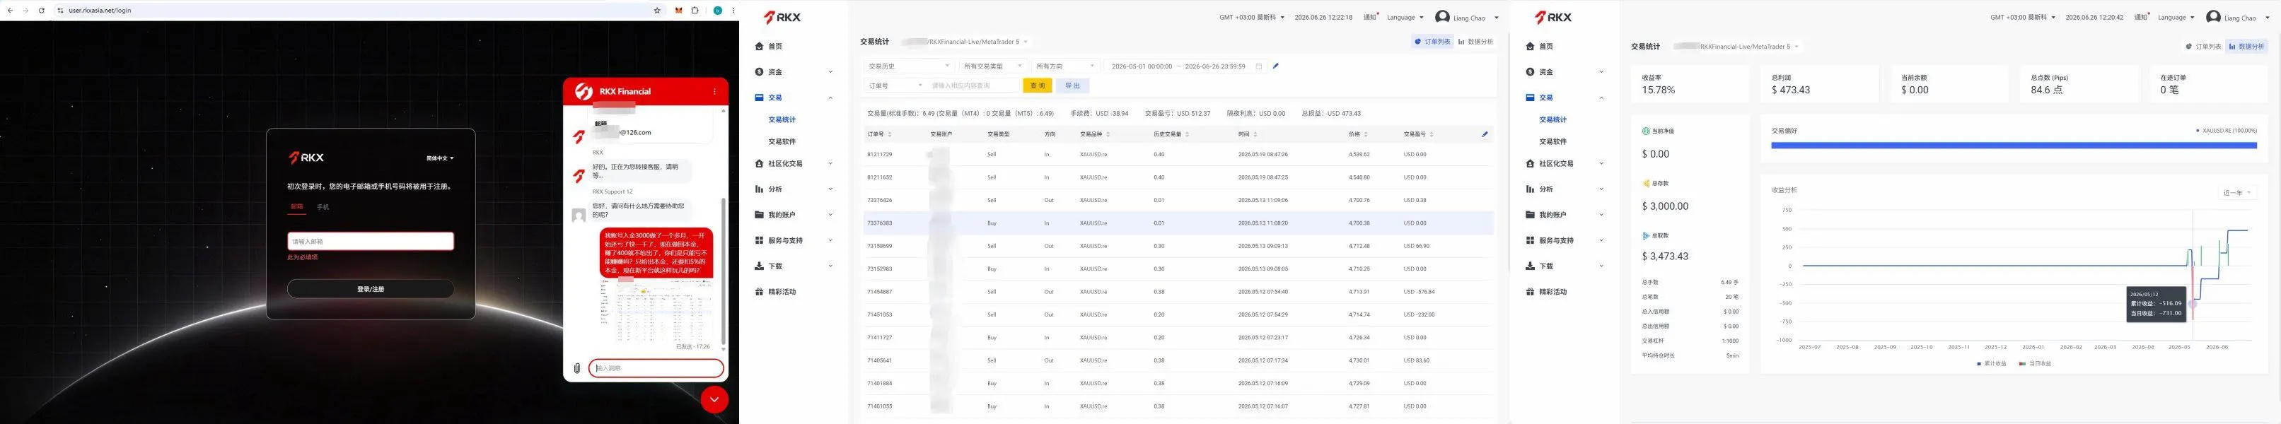Open the Language dropdown in the order list panel header
The width and height of the screenshot is (2281, 424).
click(x=1405, y=18)
